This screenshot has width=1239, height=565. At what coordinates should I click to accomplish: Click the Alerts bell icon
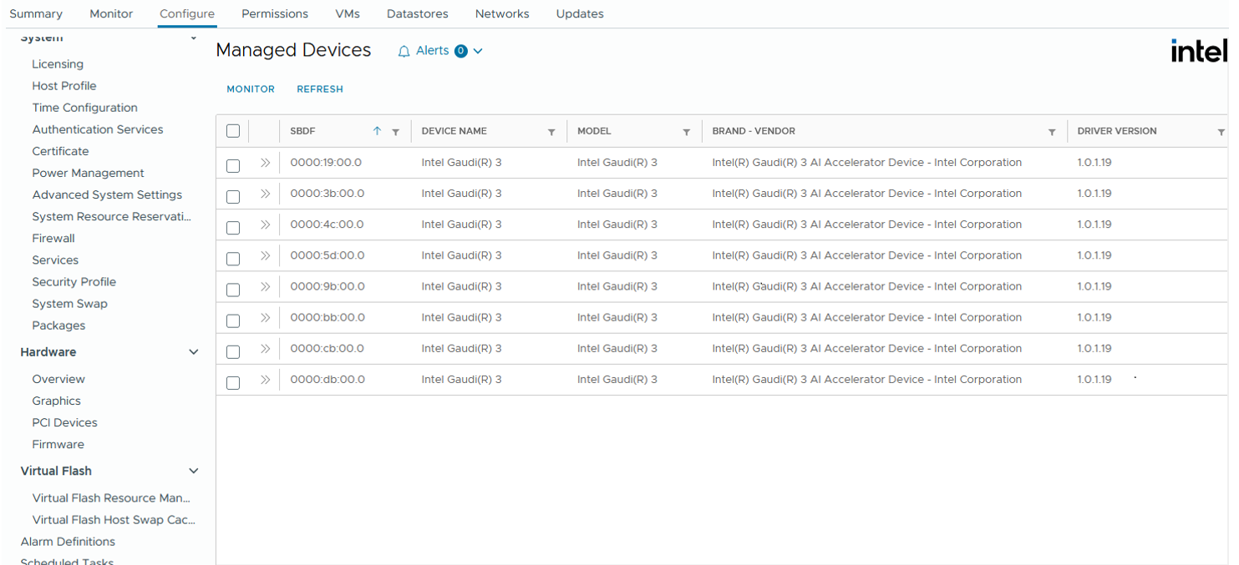click(x=404, y=52)
